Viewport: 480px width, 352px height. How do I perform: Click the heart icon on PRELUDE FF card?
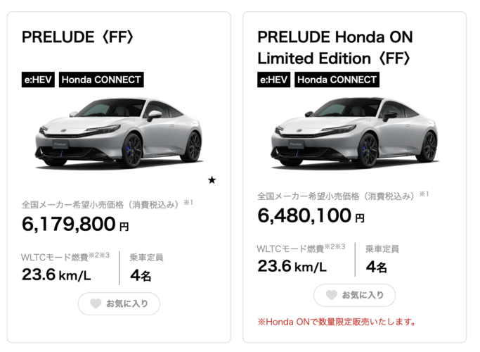tap(96, 303)
